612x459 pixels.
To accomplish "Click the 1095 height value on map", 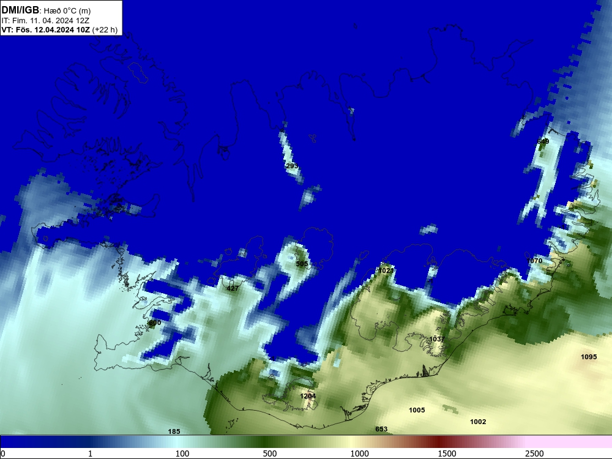I will [x=589, y=357].
